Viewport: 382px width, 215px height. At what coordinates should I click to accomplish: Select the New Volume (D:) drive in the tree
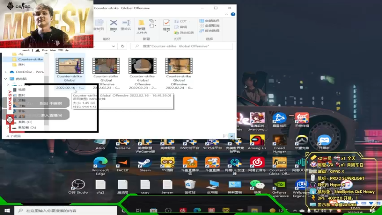tap(24, 127)
